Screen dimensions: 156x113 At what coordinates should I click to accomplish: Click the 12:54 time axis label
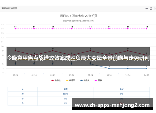coord(128,75)
